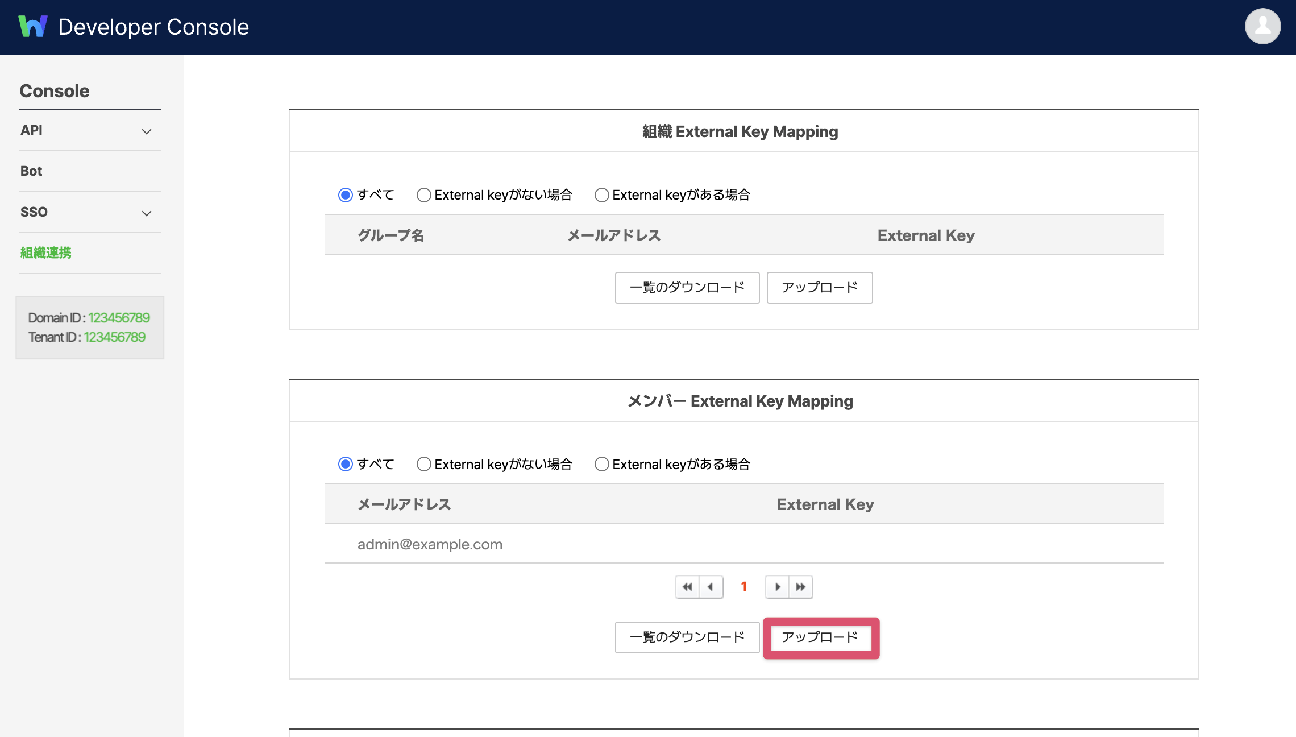Select すべて in メンバー External Key Mapping

346,464
